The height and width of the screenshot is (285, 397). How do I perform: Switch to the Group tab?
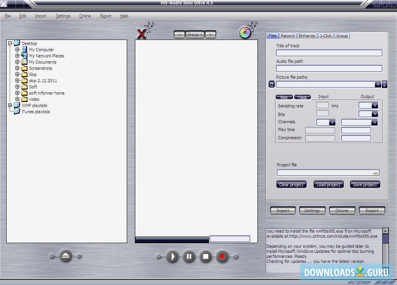342,36
